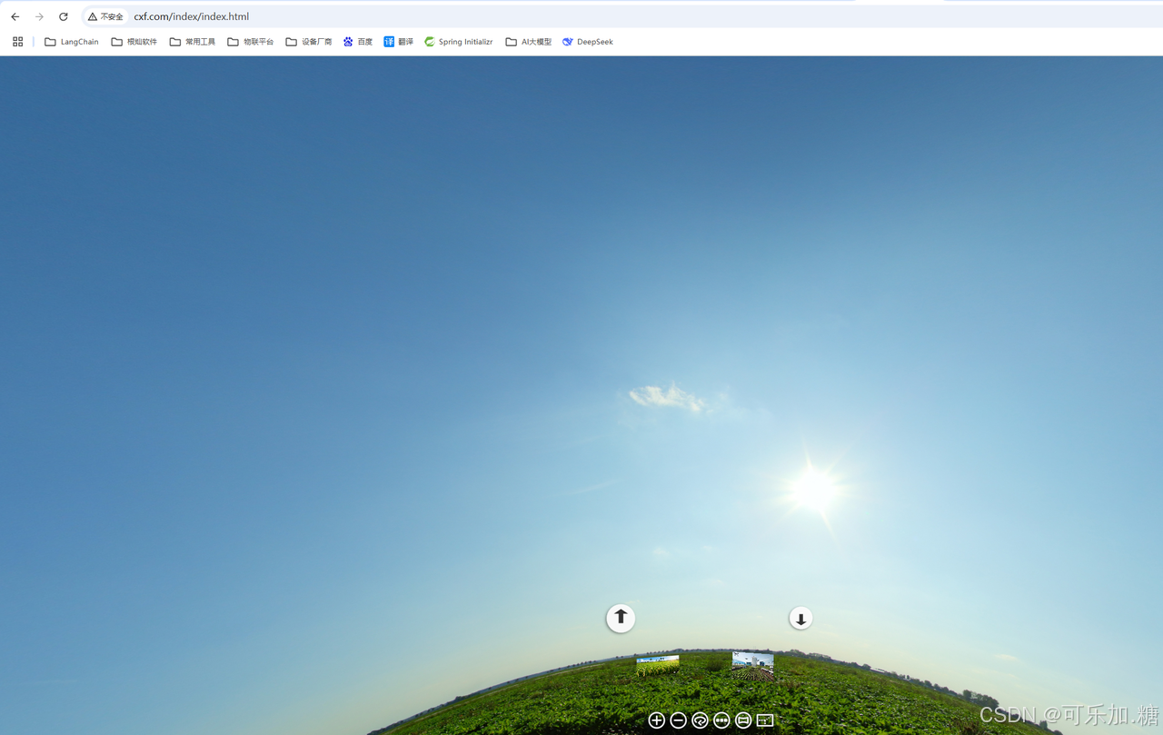Image resolution: width=1163 pixels, height=735 pixels.
Task: Open the apps grid in bookmarks bar
Action: pyautogui.click(x=17, y=42)
